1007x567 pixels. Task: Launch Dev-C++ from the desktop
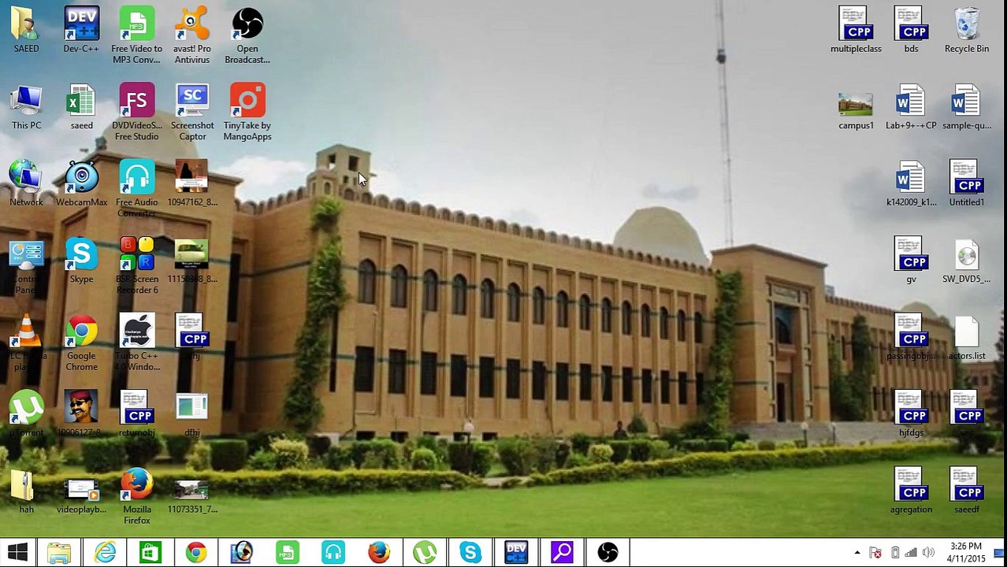pyautogui.click(x=81, y=30)
